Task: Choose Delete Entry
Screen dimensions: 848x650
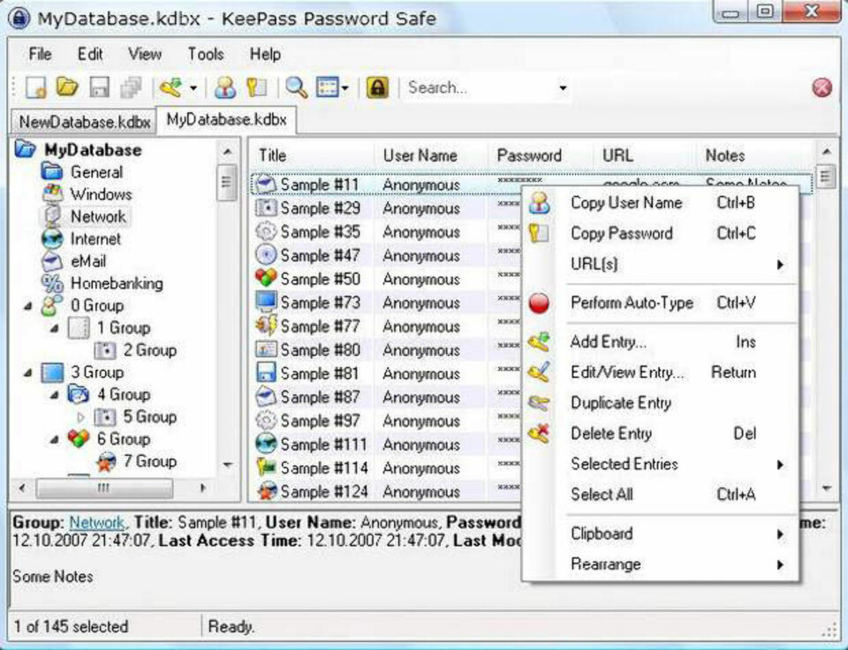Action: coord(661,433)
